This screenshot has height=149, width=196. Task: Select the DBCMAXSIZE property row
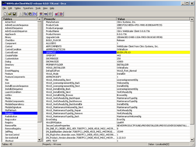click(116, 61)
